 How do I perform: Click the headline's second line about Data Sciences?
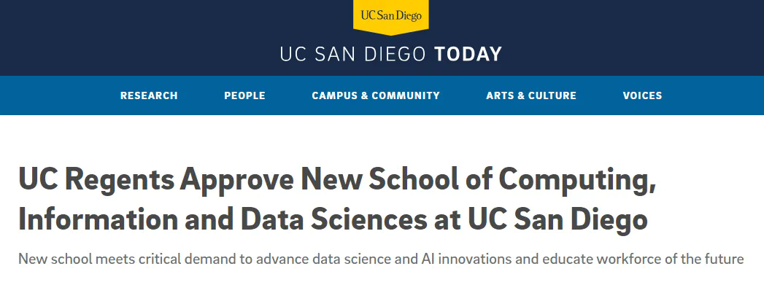333,219
